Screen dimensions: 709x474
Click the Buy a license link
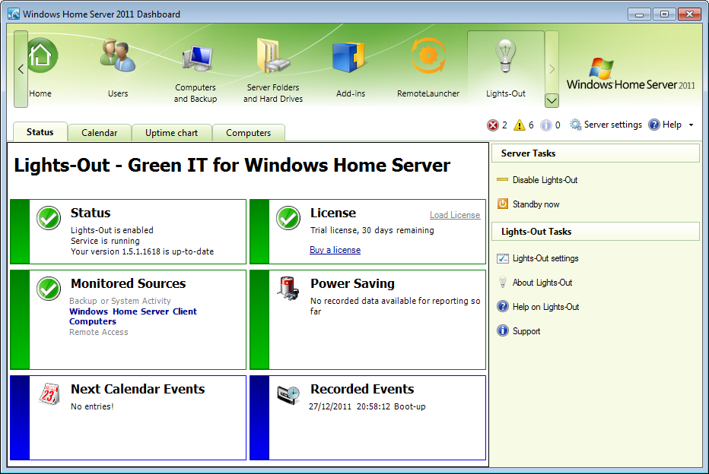(335, 250)
